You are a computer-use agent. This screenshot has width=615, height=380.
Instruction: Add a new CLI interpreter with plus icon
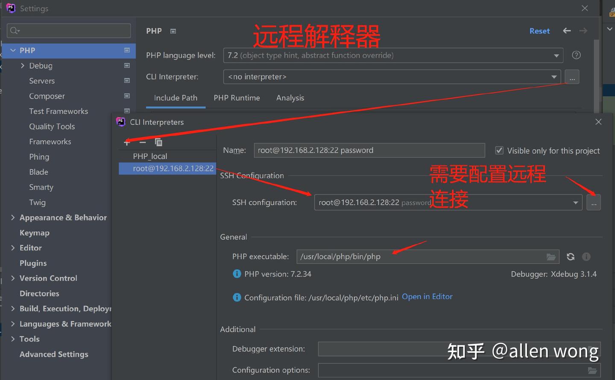[127, 142]
